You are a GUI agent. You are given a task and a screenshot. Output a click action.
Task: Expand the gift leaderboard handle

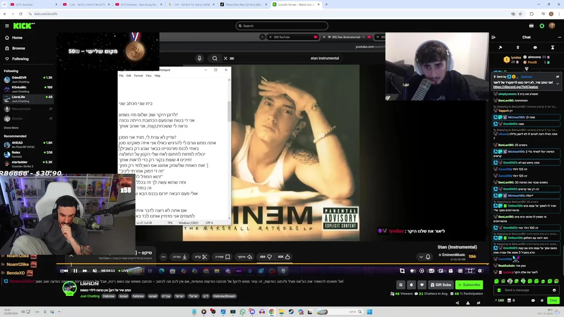526,69
